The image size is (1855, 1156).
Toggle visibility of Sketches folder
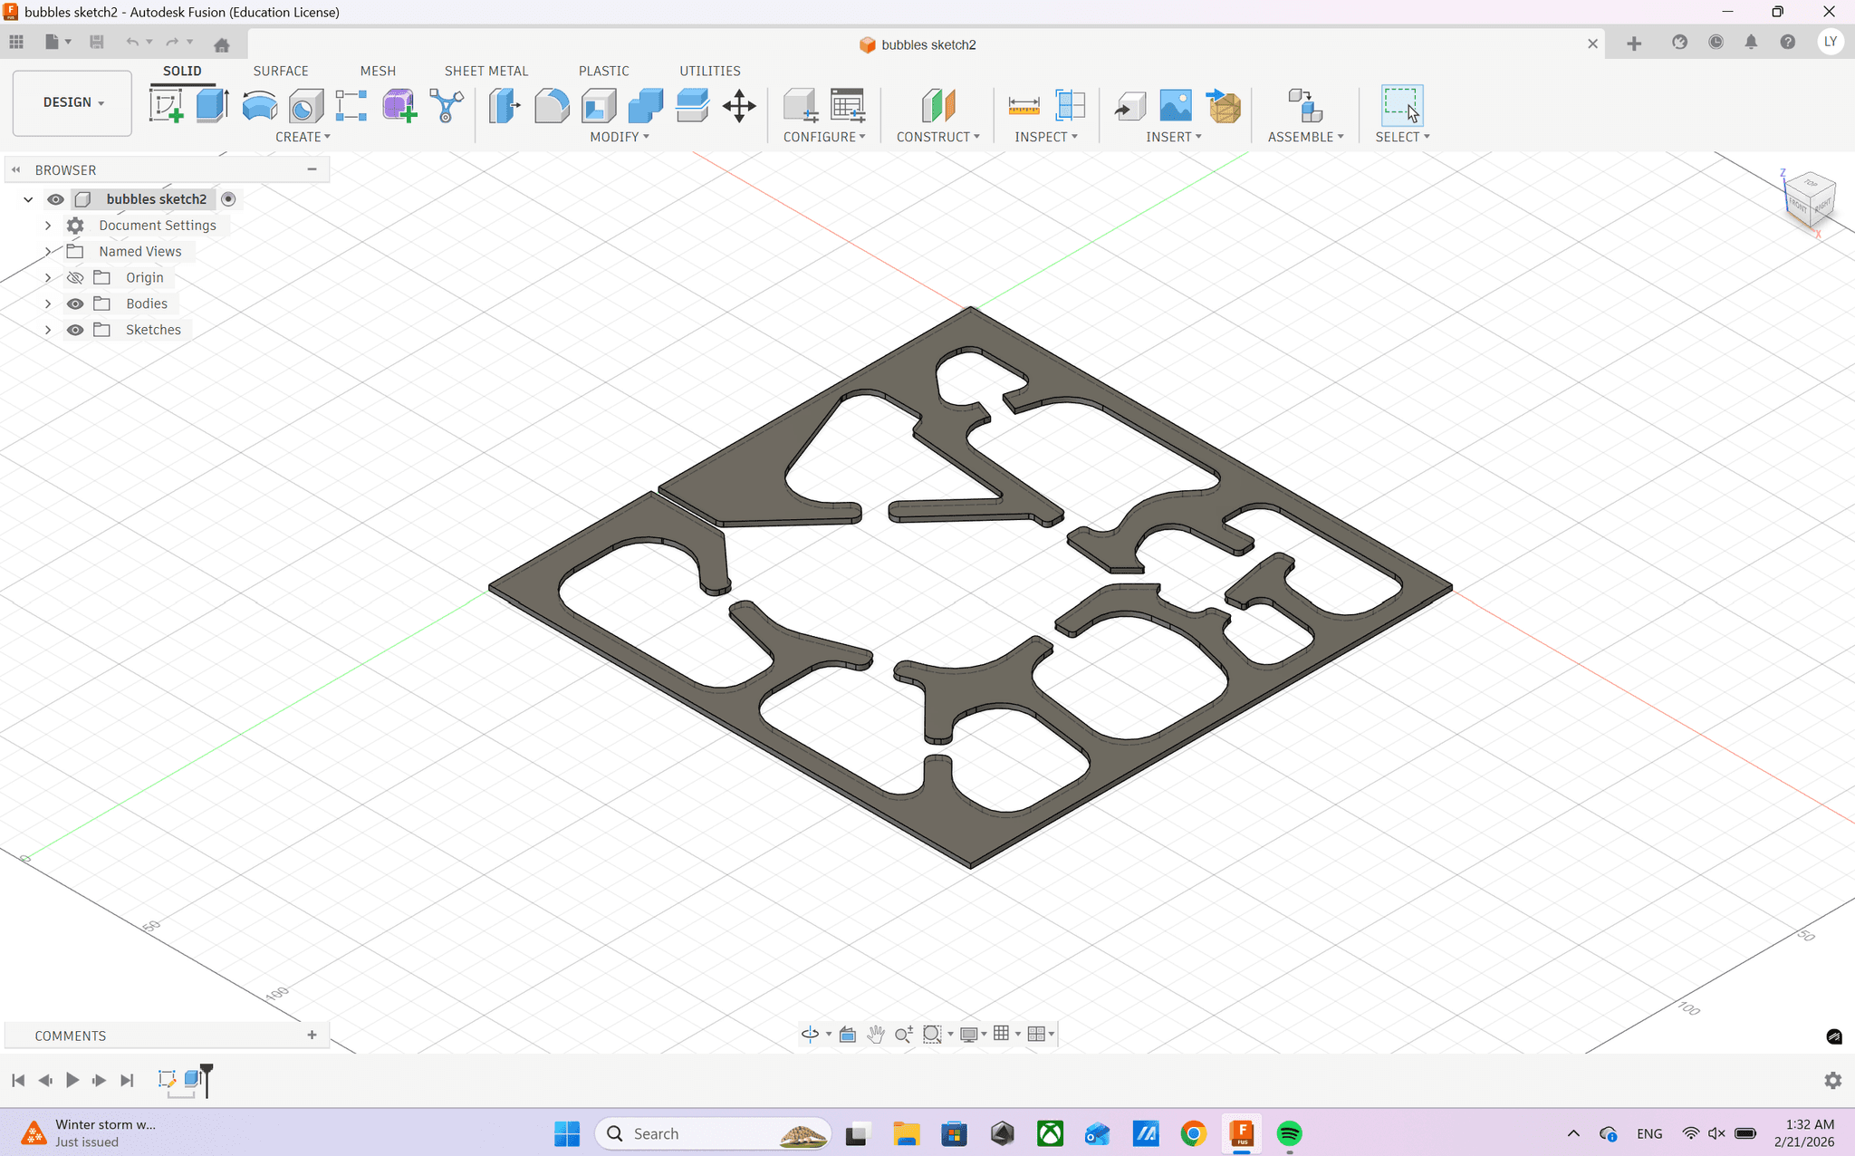pos(75,330)
